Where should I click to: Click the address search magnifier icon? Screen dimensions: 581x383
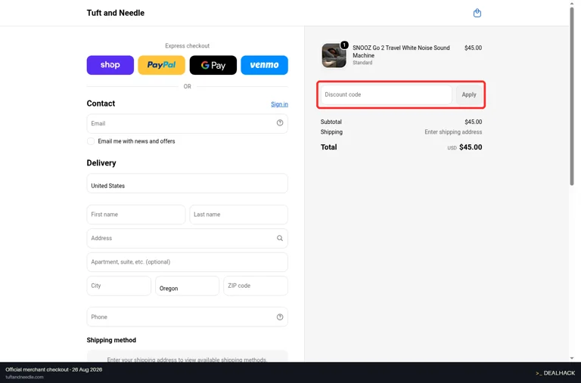click(x=280, y=238)
